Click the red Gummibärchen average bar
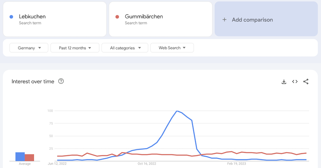Viewport: 321px width, 168px height. 29,158
